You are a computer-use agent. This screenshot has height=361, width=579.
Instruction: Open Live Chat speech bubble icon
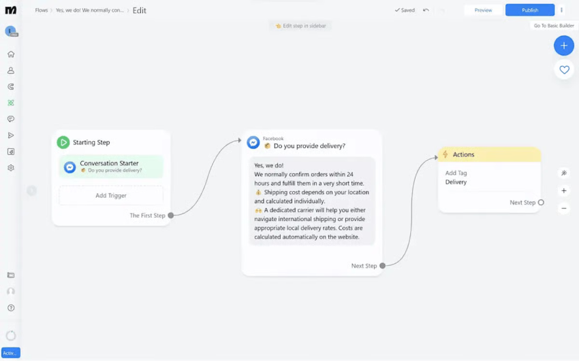point(11,119)
